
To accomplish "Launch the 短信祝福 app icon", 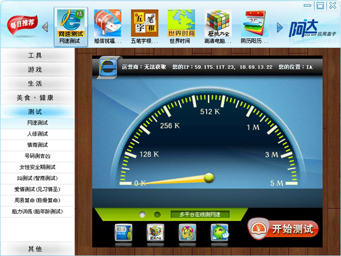I will pyautogui.click(x=107, y=23).
